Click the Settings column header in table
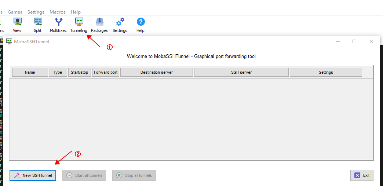383x186 pixels. coord(326,72)
